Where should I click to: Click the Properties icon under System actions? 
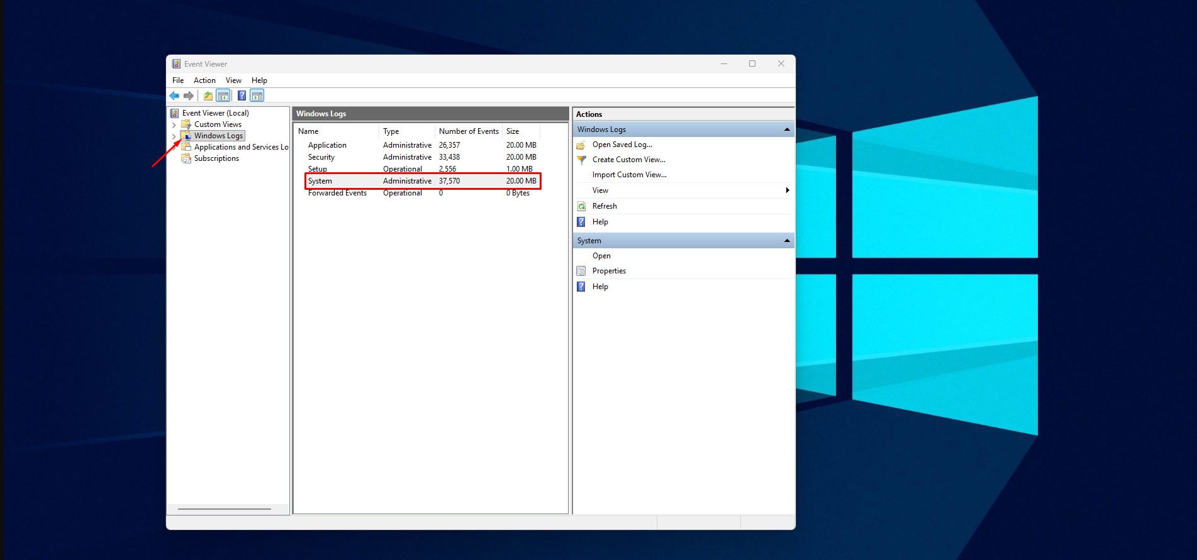(x=581, y=271)
